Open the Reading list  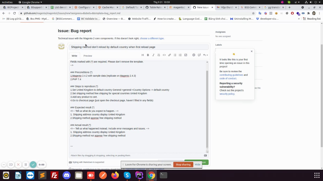click(x=312, y=19)
